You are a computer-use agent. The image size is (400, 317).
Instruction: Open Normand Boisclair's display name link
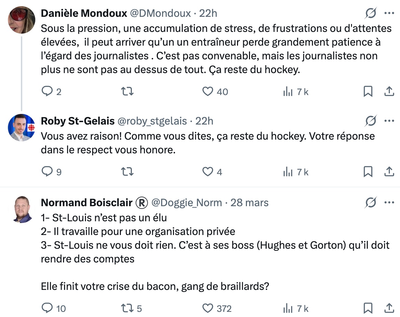[87, 202]
